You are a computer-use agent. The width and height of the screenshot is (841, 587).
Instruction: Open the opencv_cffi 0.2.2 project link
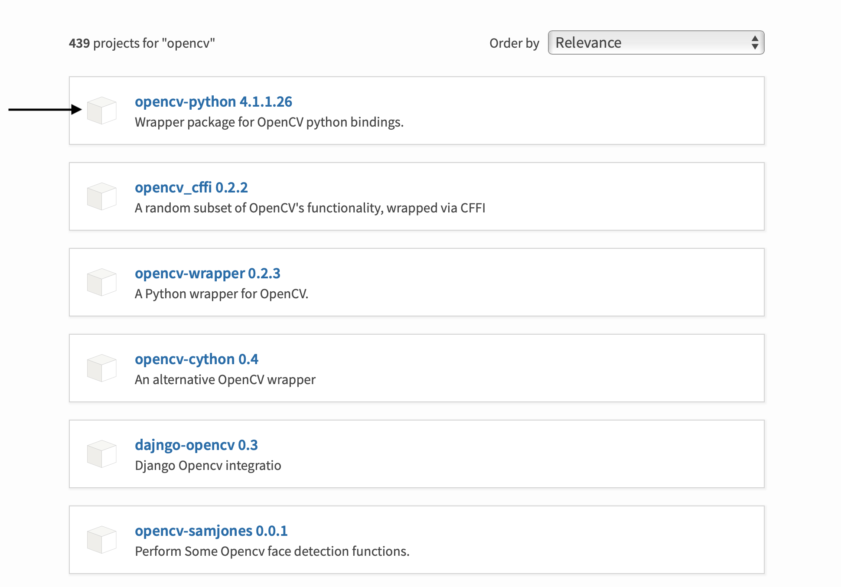pyautogui.click(x=191, y=187)
